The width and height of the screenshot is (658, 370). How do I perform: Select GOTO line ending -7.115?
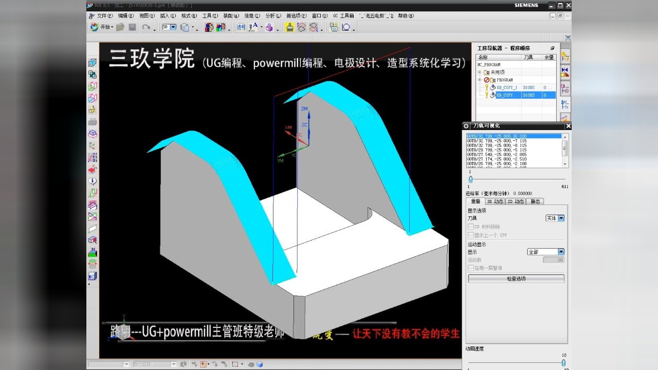(x=514, y=141)
